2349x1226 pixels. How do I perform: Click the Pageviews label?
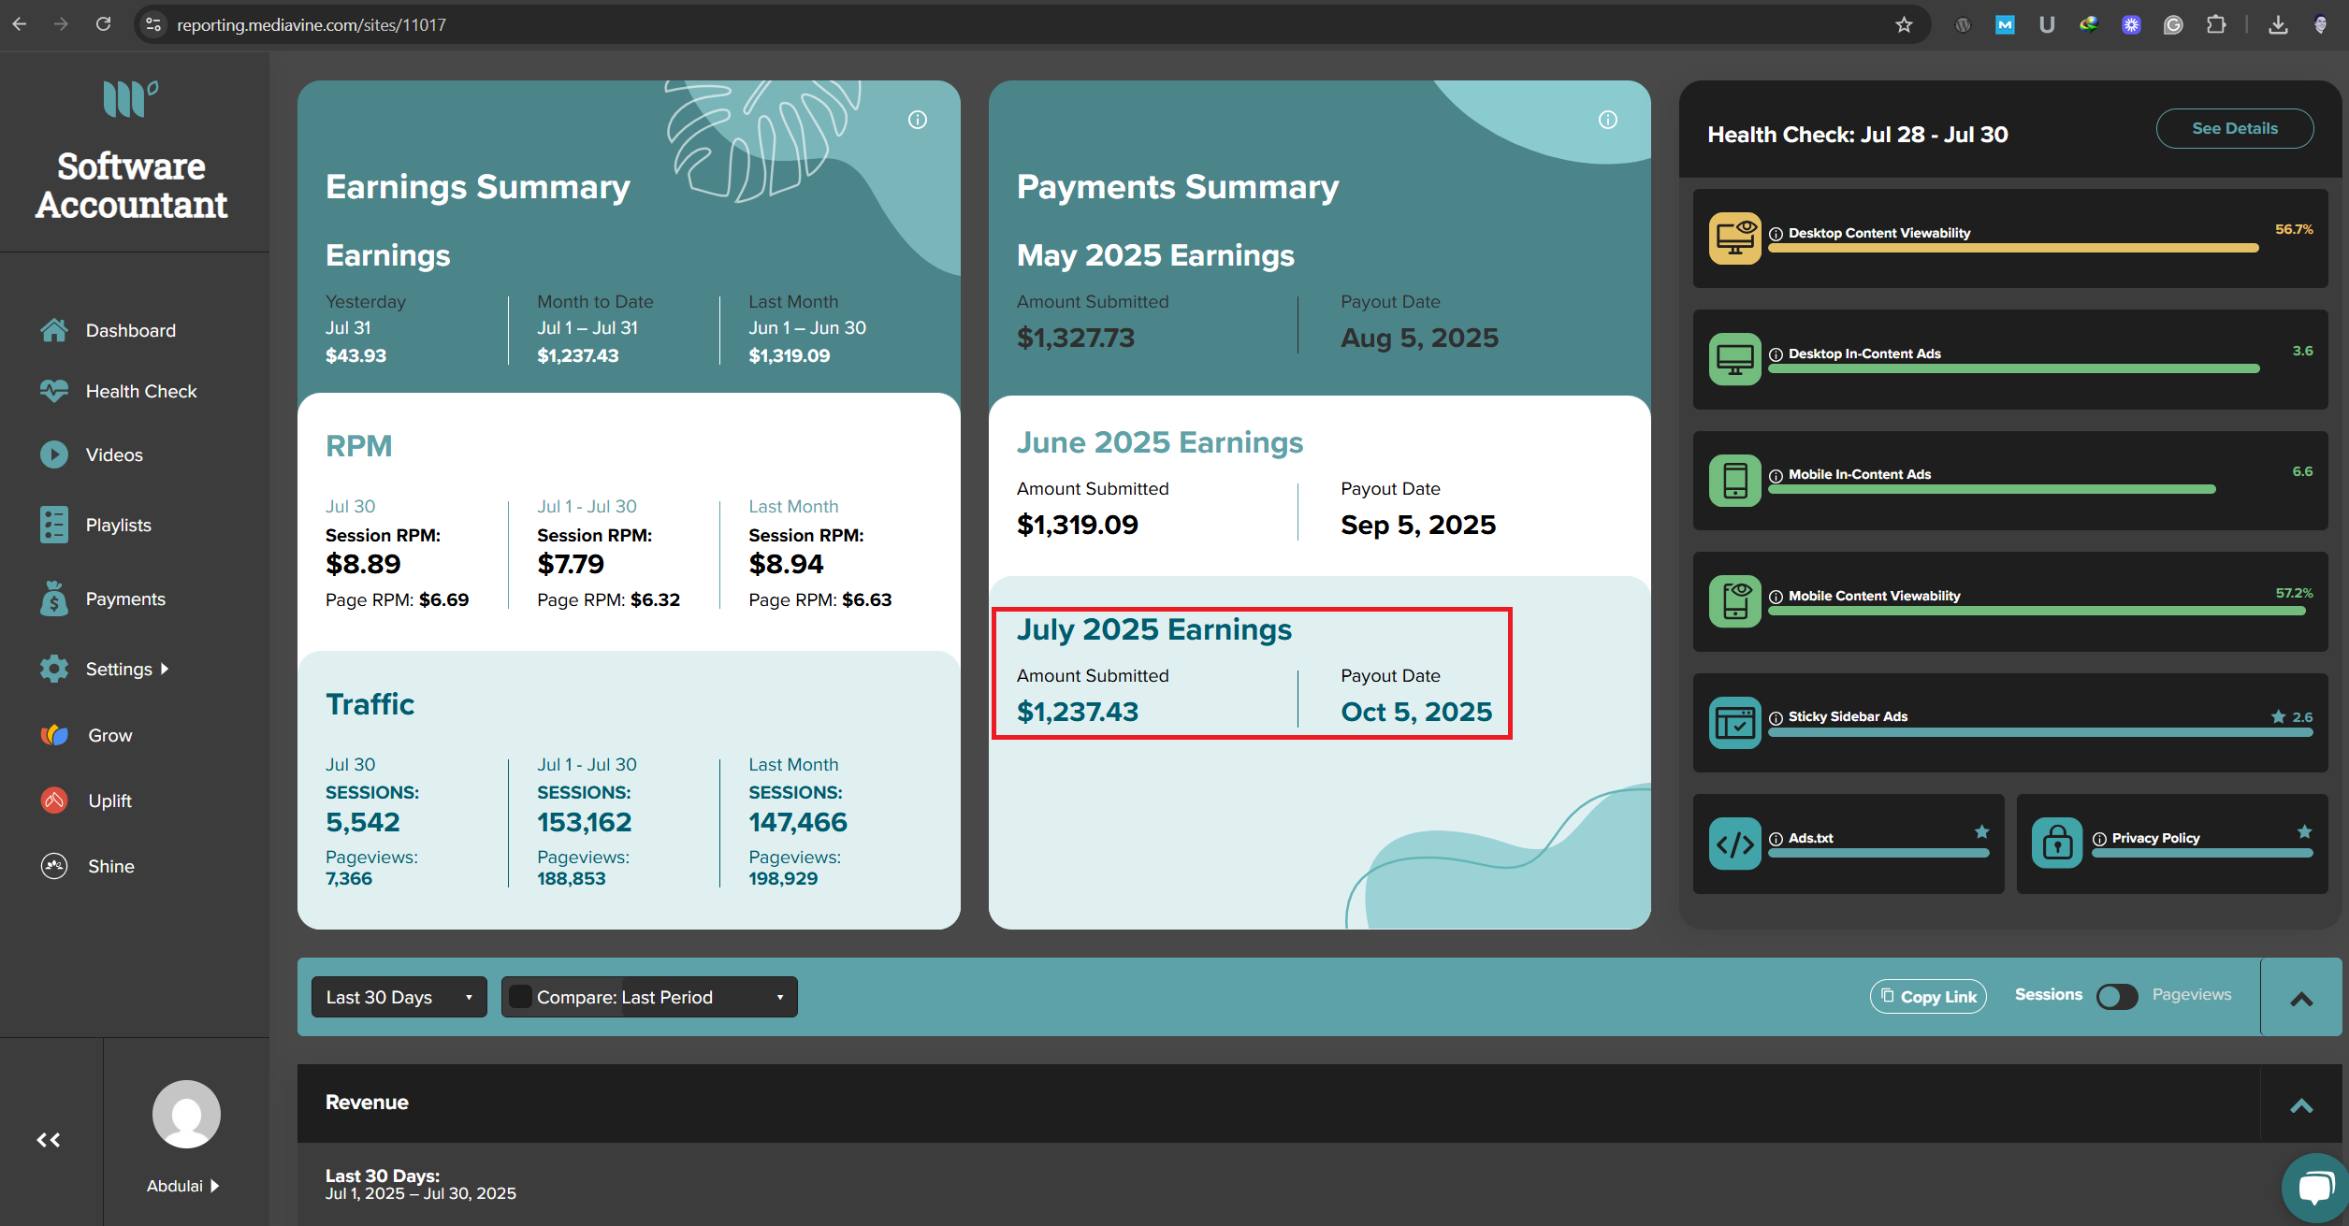click(x=2192, y=994)
